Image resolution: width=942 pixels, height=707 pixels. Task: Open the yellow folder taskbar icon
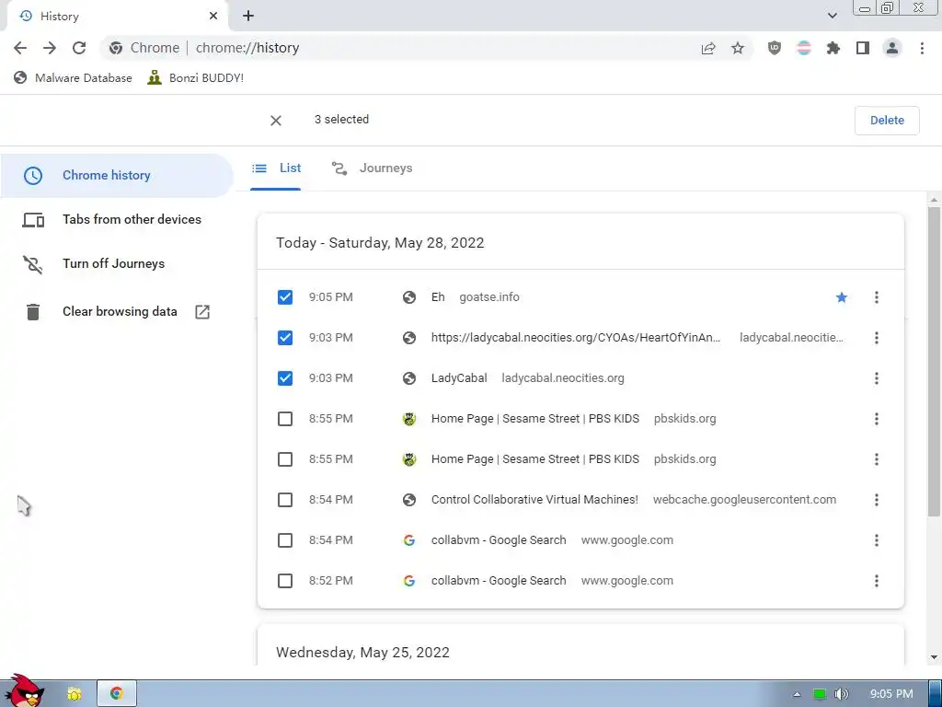[74, 694]
